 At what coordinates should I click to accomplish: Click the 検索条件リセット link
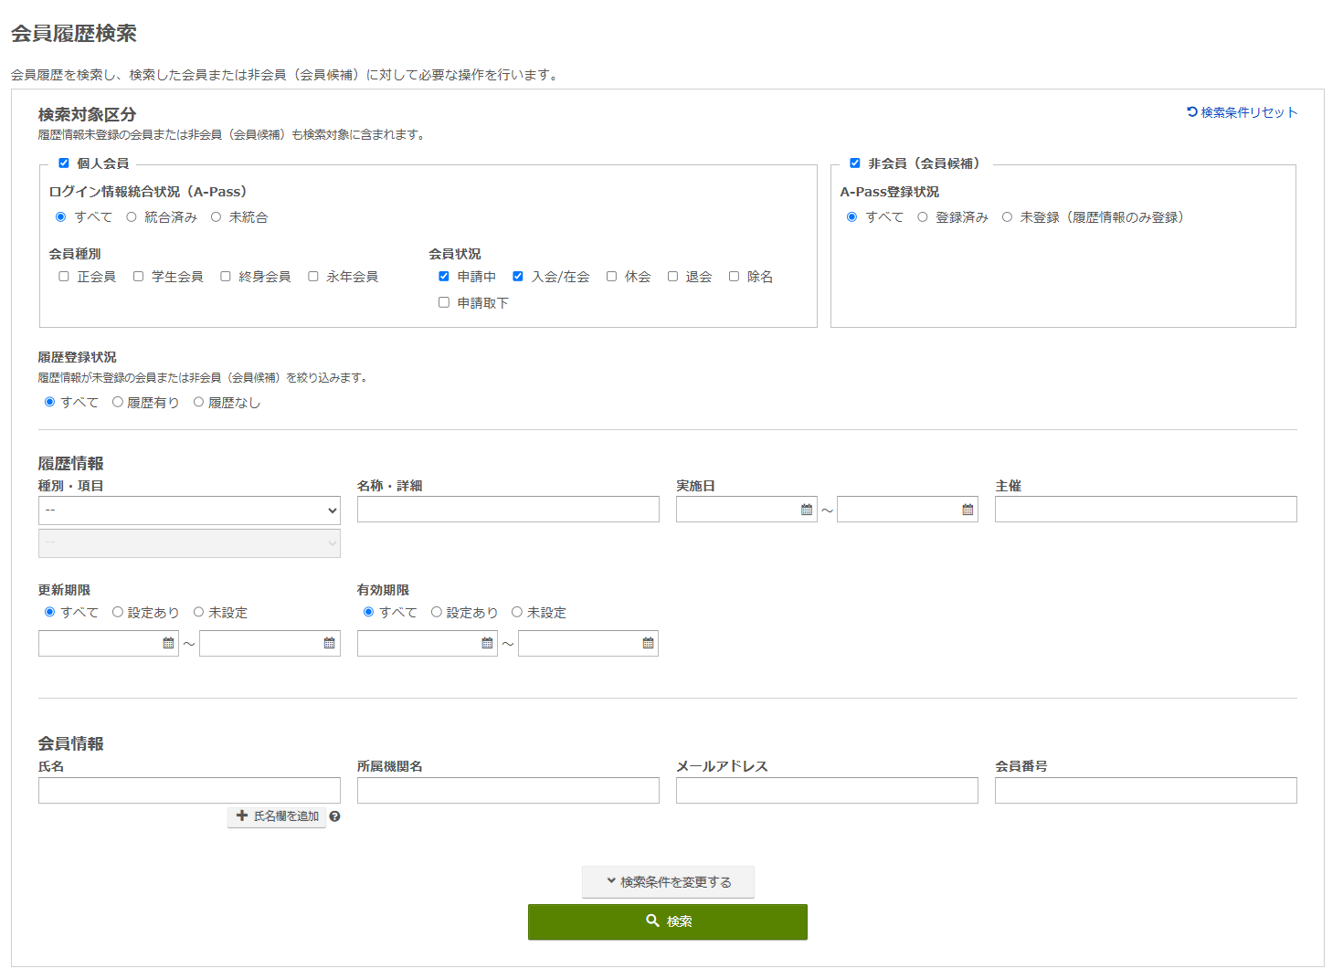(x=1247, y=112)
